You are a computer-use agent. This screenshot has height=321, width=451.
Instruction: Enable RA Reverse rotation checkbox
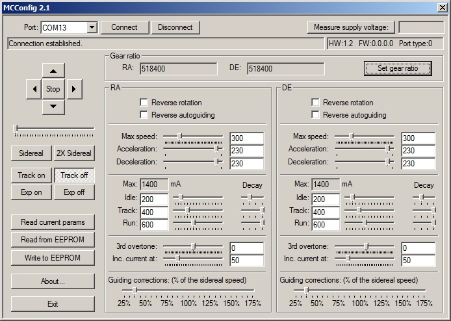(x=144, y=103)
